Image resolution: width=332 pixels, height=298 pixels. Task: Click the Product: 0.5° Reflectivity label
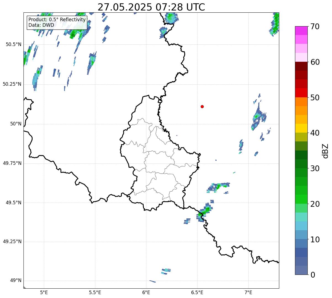click(x=57, y=20)
